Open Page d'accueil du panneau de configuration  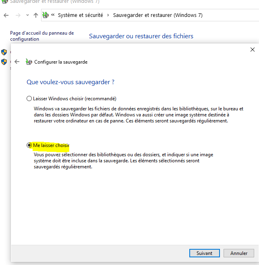click(42, 36)
